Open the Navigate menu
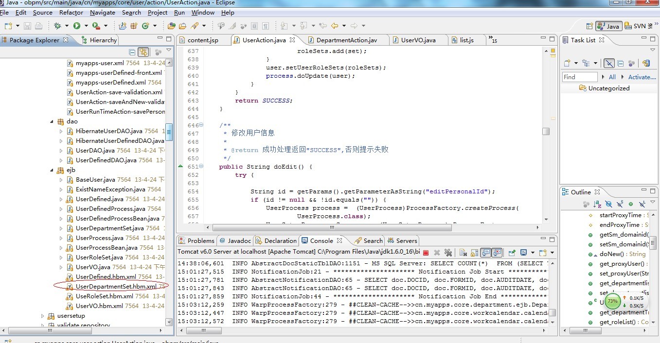This screenshot has height=343, width=660. pyautogui.click(x=103, y=13)
